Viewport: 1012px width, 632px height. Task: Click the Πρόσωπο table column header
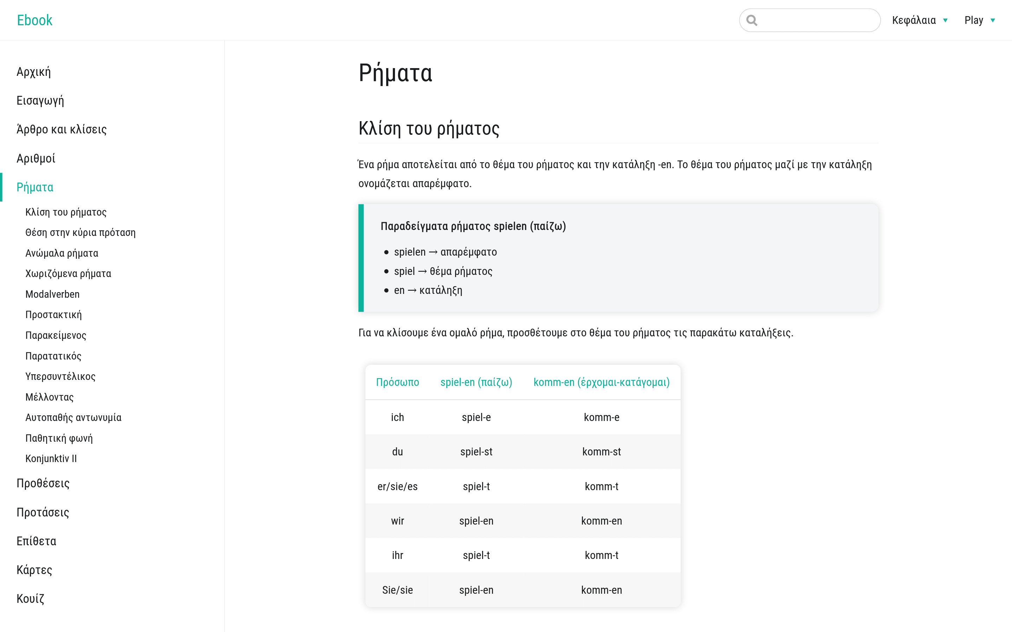point(397,382)
